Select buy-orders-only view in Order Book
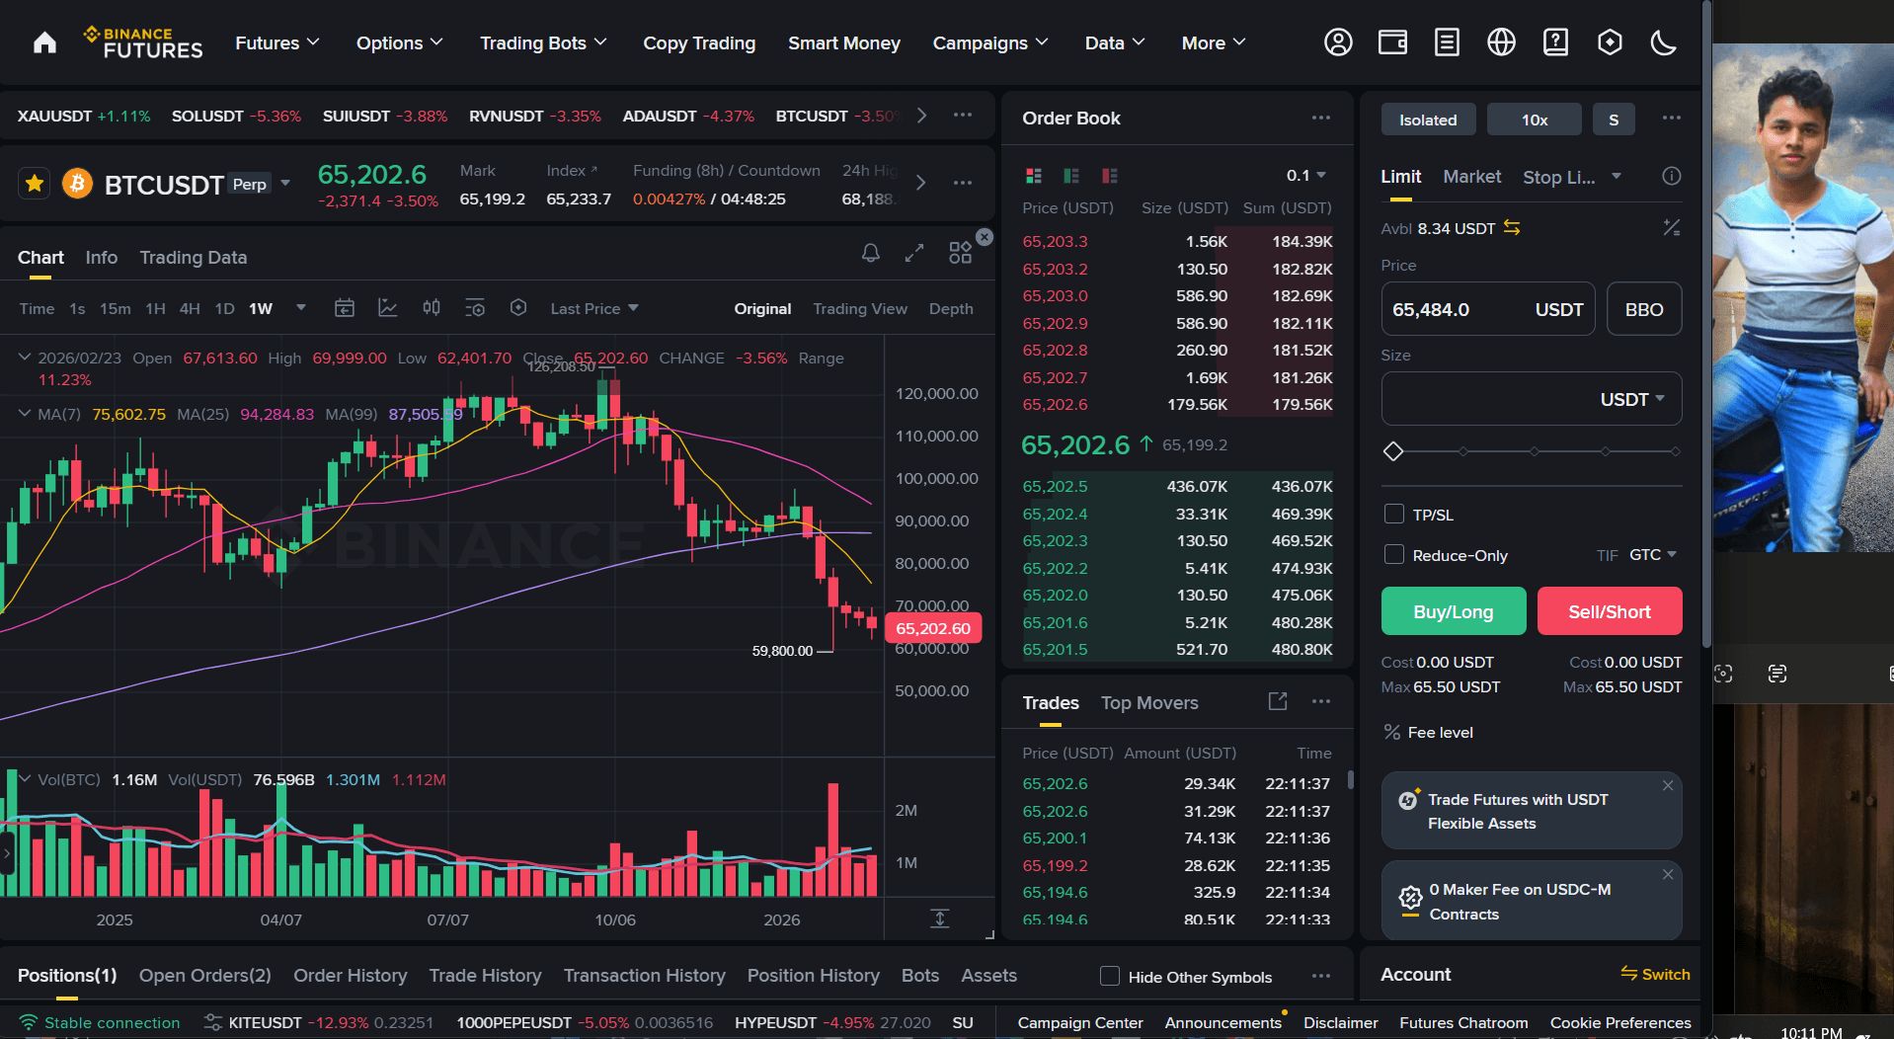1894x1039 pixels. coord(1071,175)
